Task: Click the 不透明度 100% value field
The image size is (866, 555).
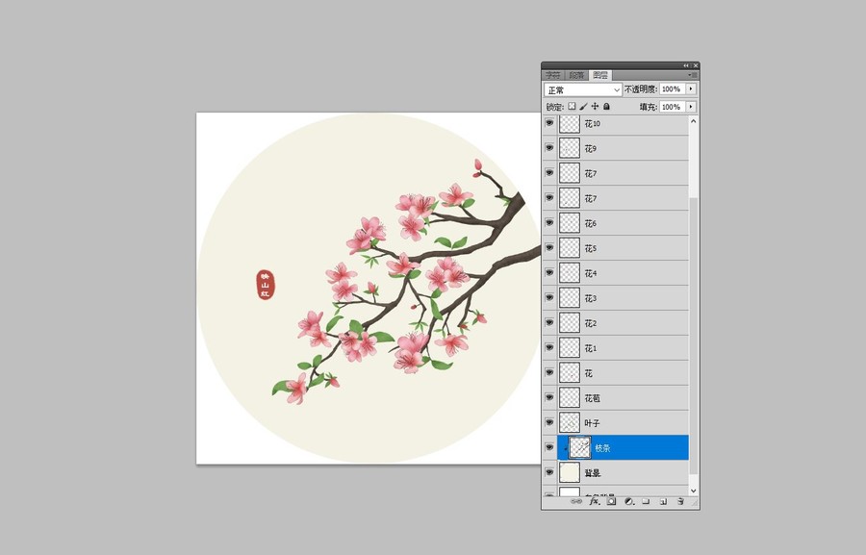Action: [673, 88]
